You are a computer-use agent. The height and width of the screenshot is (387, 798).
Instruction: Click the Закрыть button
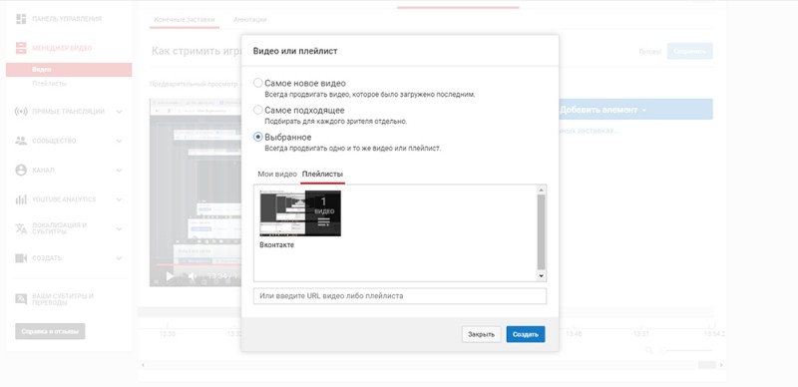pos(482,334)
